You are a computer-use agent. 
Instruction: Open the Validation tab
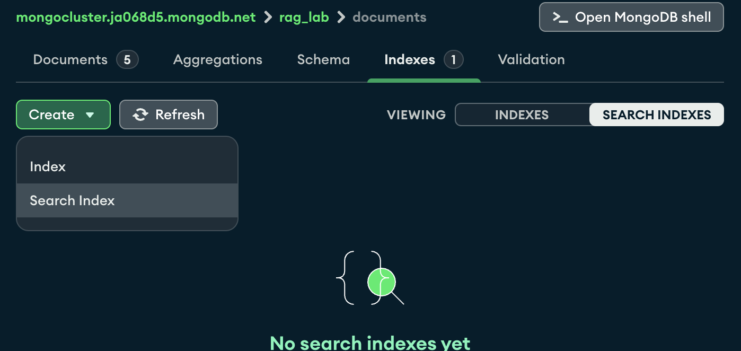click(x=531, y=59)
